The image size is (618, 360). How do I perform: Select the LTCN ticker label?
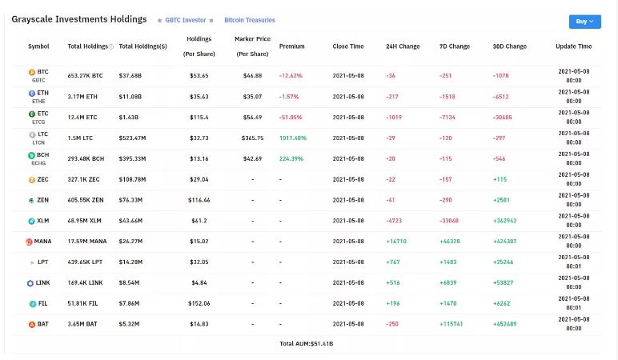point(38,142)
